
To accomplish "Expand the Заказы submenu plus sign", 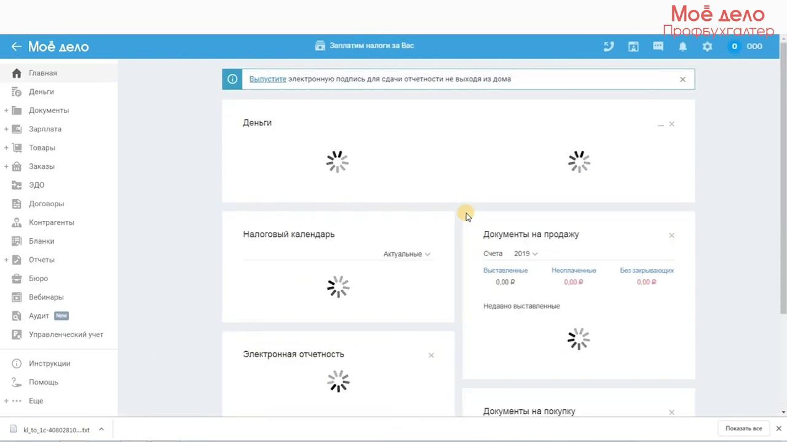I will click(6, 166).
